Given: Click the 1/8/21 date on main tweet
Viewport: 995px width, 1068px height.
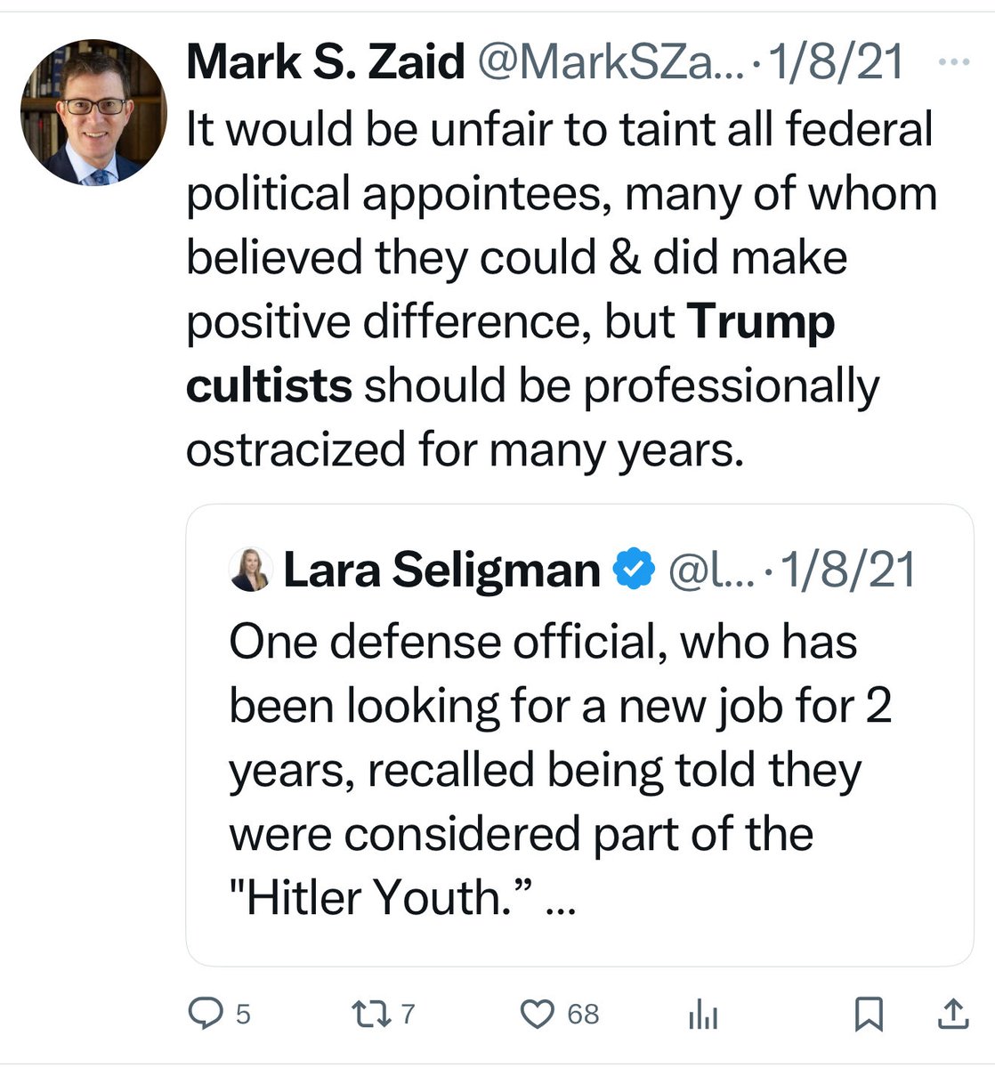Looking at the screenshot, I should (839, 62).
